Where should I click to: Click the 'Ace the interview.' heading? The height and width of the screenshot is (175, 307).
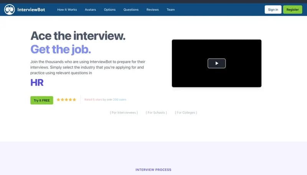coord(78,36)
